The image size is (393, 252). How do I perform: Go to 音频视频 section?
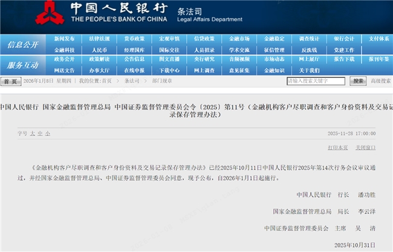click(x=239, y=59)
